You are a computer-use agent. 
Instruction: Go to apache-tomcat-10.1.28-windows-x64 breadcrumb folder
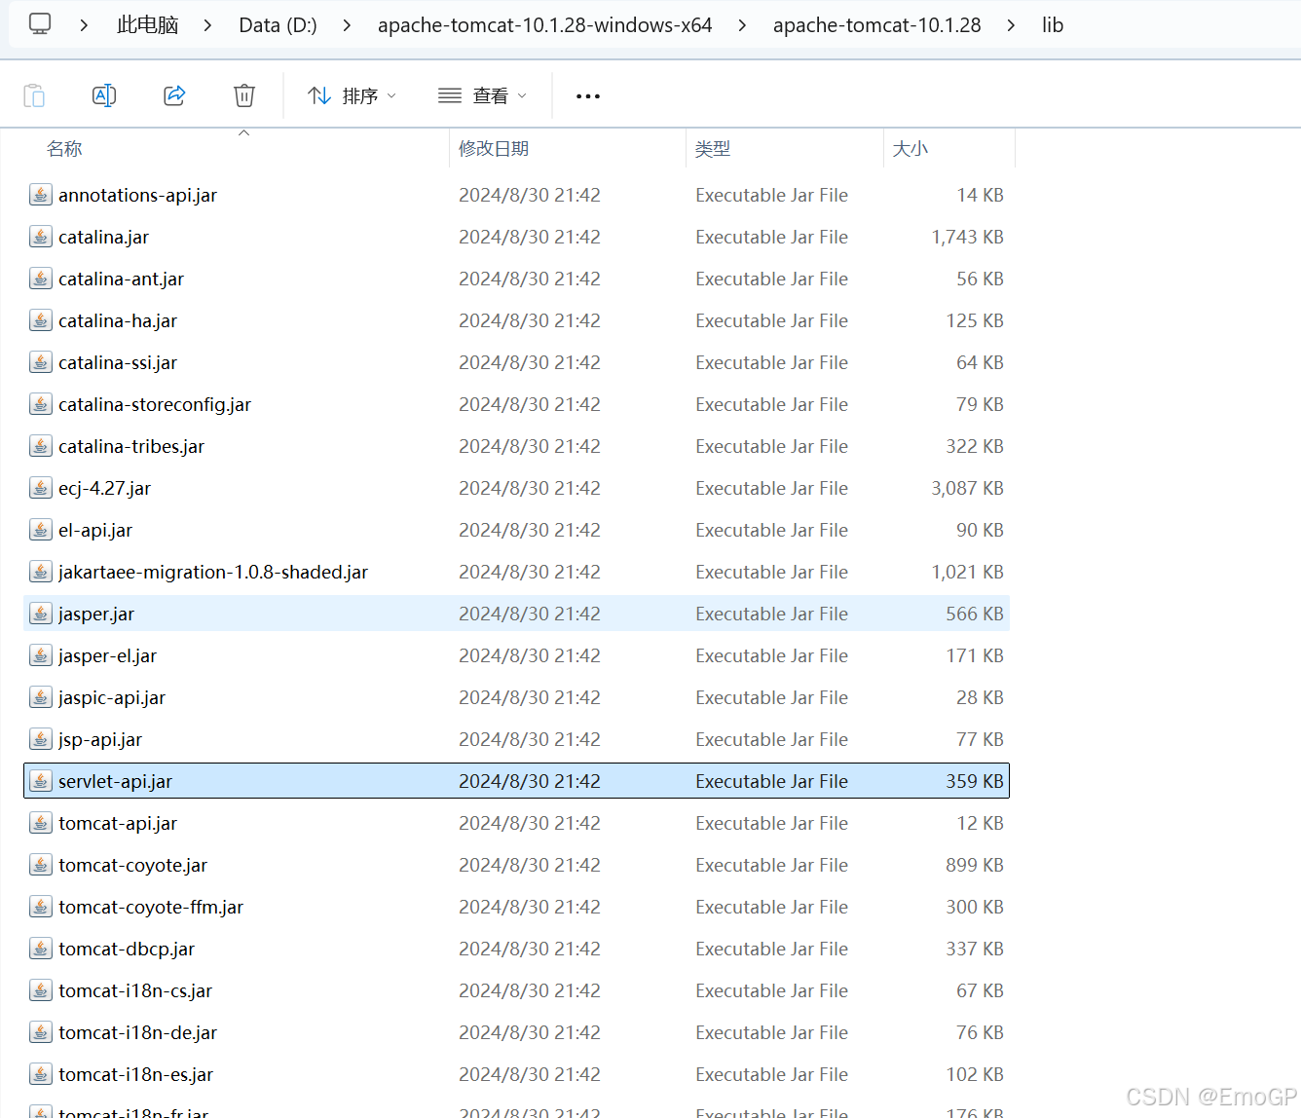click(x=544, y=25)
